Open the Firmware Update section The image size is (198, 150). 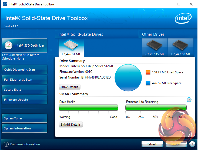(25, 100)
